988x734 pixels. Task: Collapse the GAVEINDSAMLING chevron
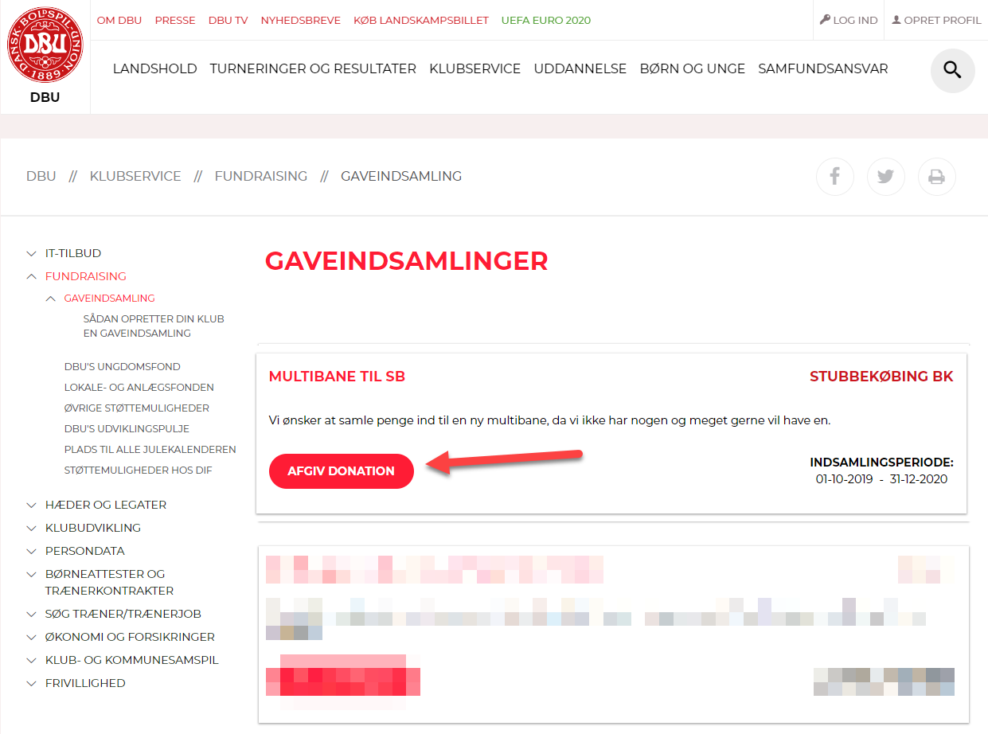pyautogui.click(x=51, y=299)
